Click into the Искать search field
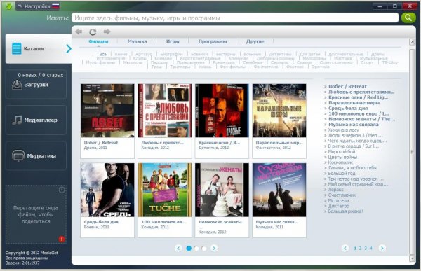The width and height of the screenshot is (421, 271). [235, 18]
